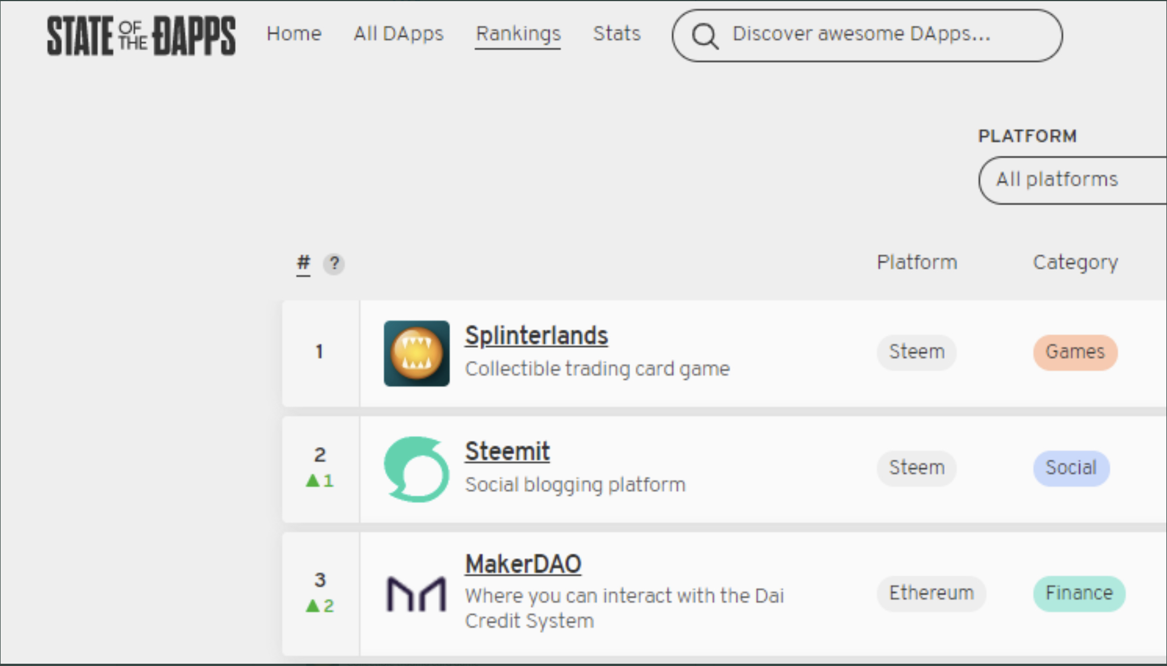Open the All DApps menu item

tap(398, 34)
